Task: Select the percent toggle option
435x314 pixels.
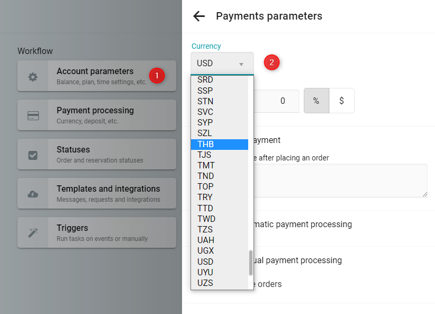Action: [316, 101]
